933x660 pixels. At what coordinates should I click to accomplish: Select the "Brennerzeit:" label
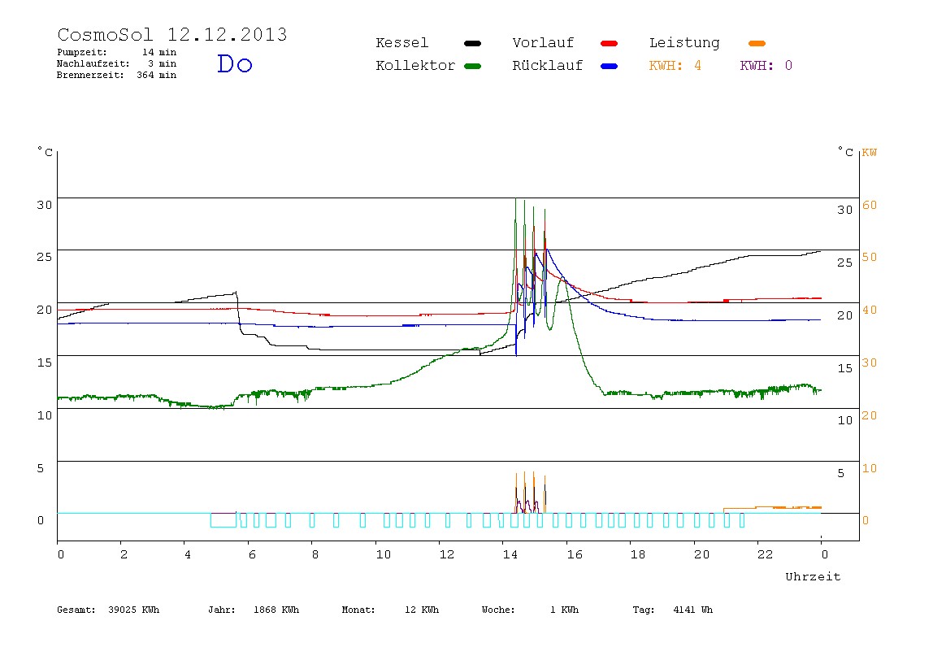point(90,75)
